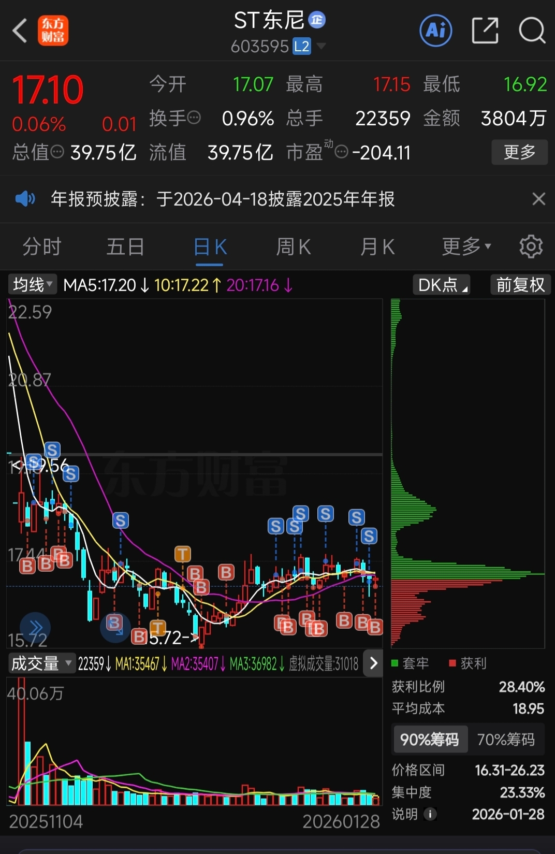The height and width of the screenshot is (854, 555).
Task: Open the 年报预披露 announcement text
Action: pos(223,199)
